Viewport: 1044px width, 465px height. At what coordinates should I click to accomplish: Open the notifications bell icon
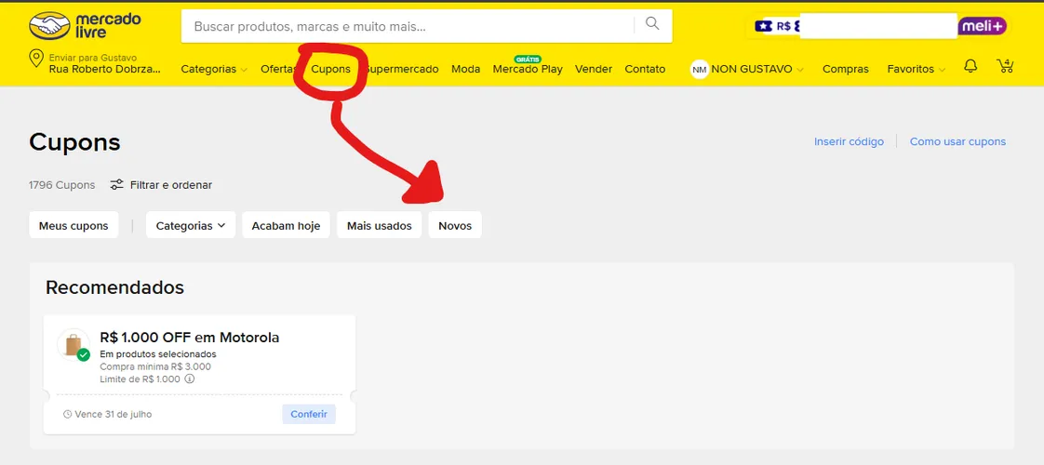(970, 66)
